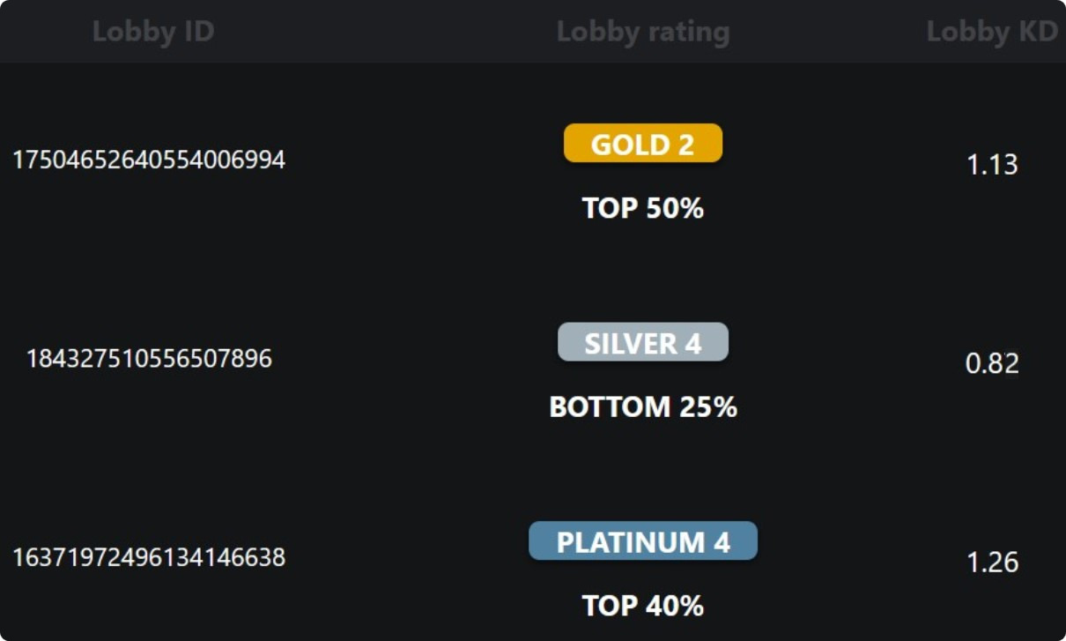The image size is (1066, 641).
Task: Click the Lobby KD column header
Action: [992, 32]
